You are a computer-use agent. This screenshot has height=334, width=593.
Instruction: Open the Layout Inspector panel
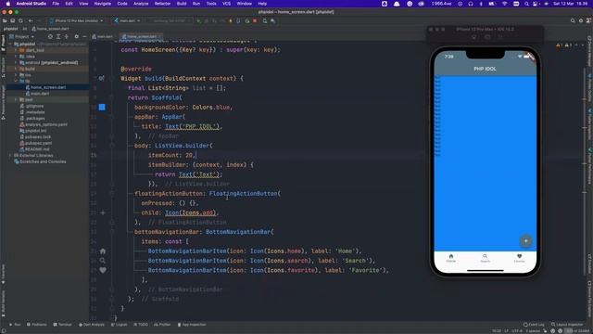[x=567, y=325]
